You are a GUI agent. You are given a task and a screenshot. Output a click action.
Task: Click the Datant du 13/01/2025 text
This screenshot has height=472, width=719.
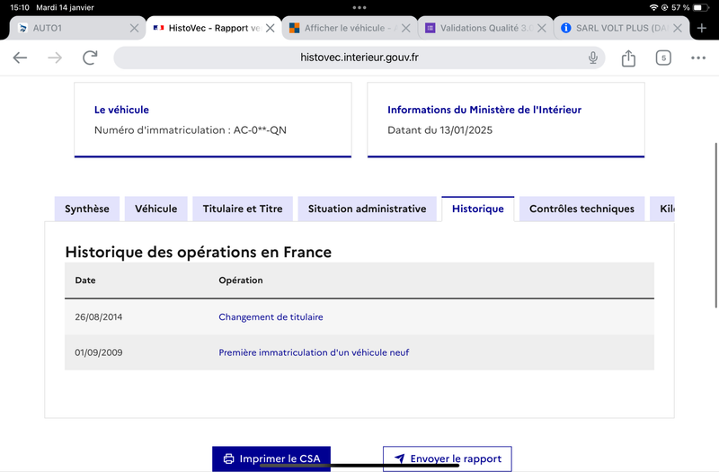439,130
